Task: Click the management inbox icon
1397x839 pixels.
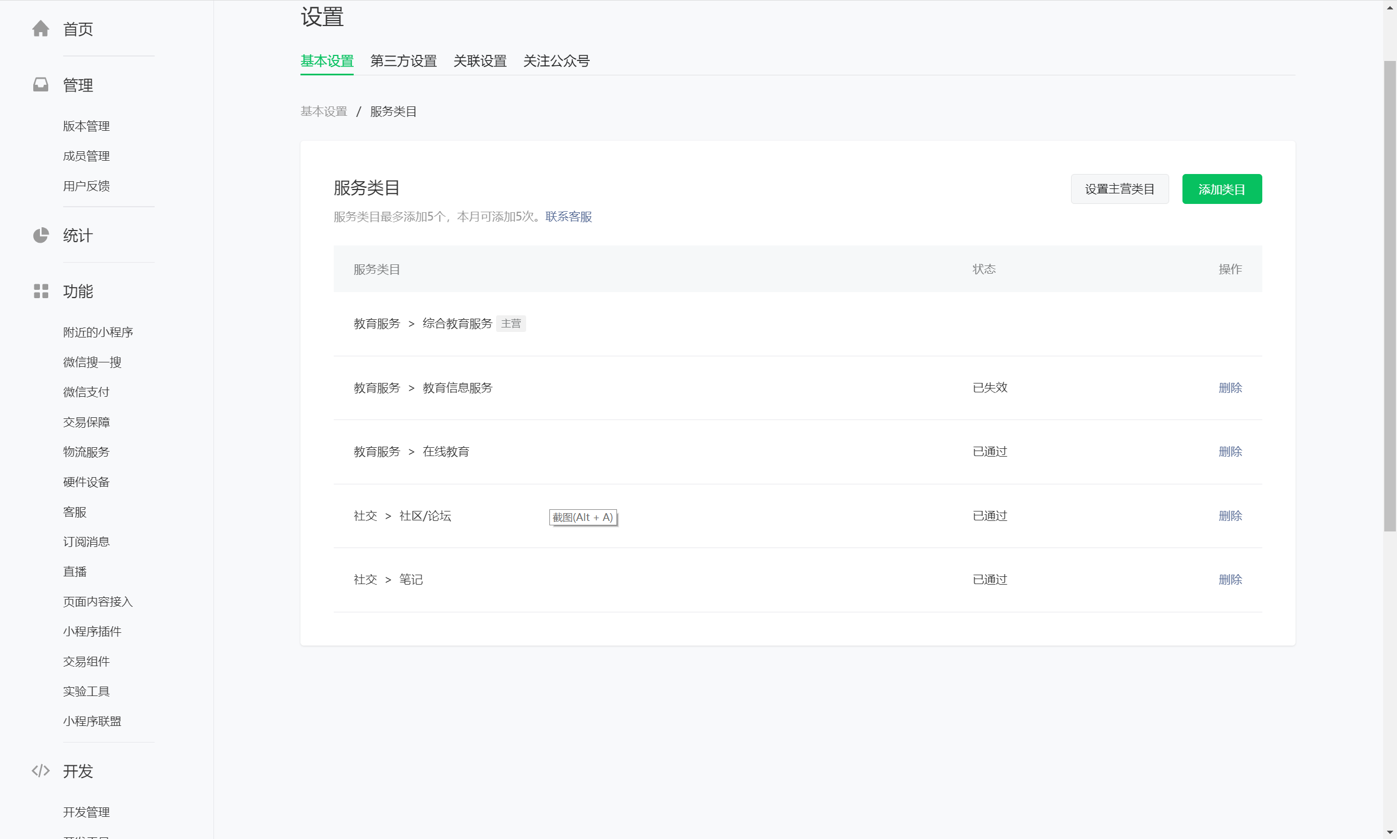Action: point(40,85)
